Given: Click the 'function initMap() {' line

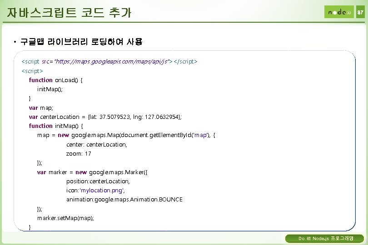Looking at the screenshot, I should [56, 126].
